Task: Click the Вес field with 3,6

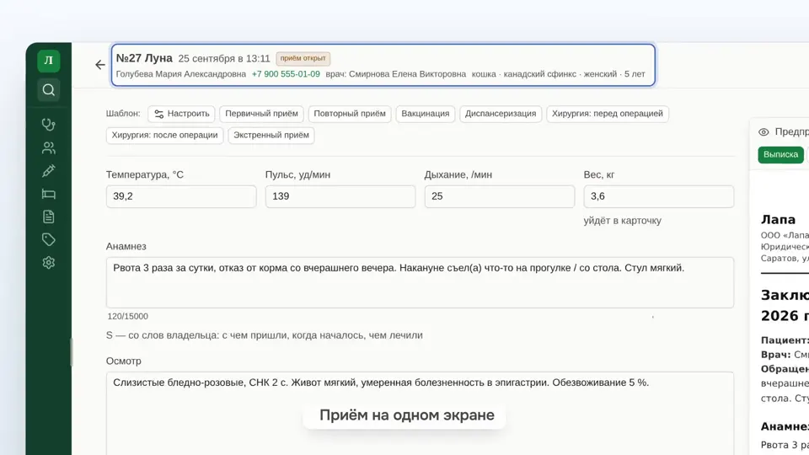Action: click(x=659, y=196)
